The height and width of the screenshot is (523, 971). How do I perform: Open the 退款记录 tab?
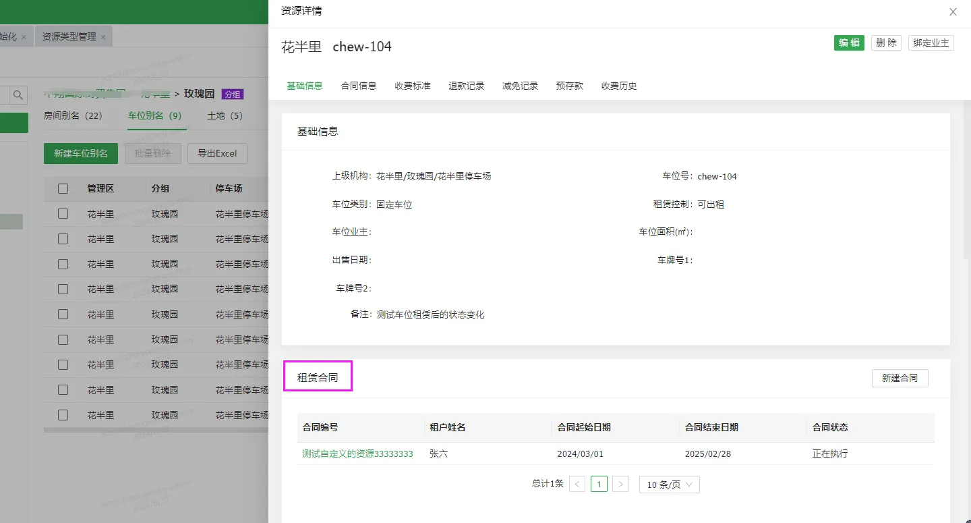(x=467, y=86)
